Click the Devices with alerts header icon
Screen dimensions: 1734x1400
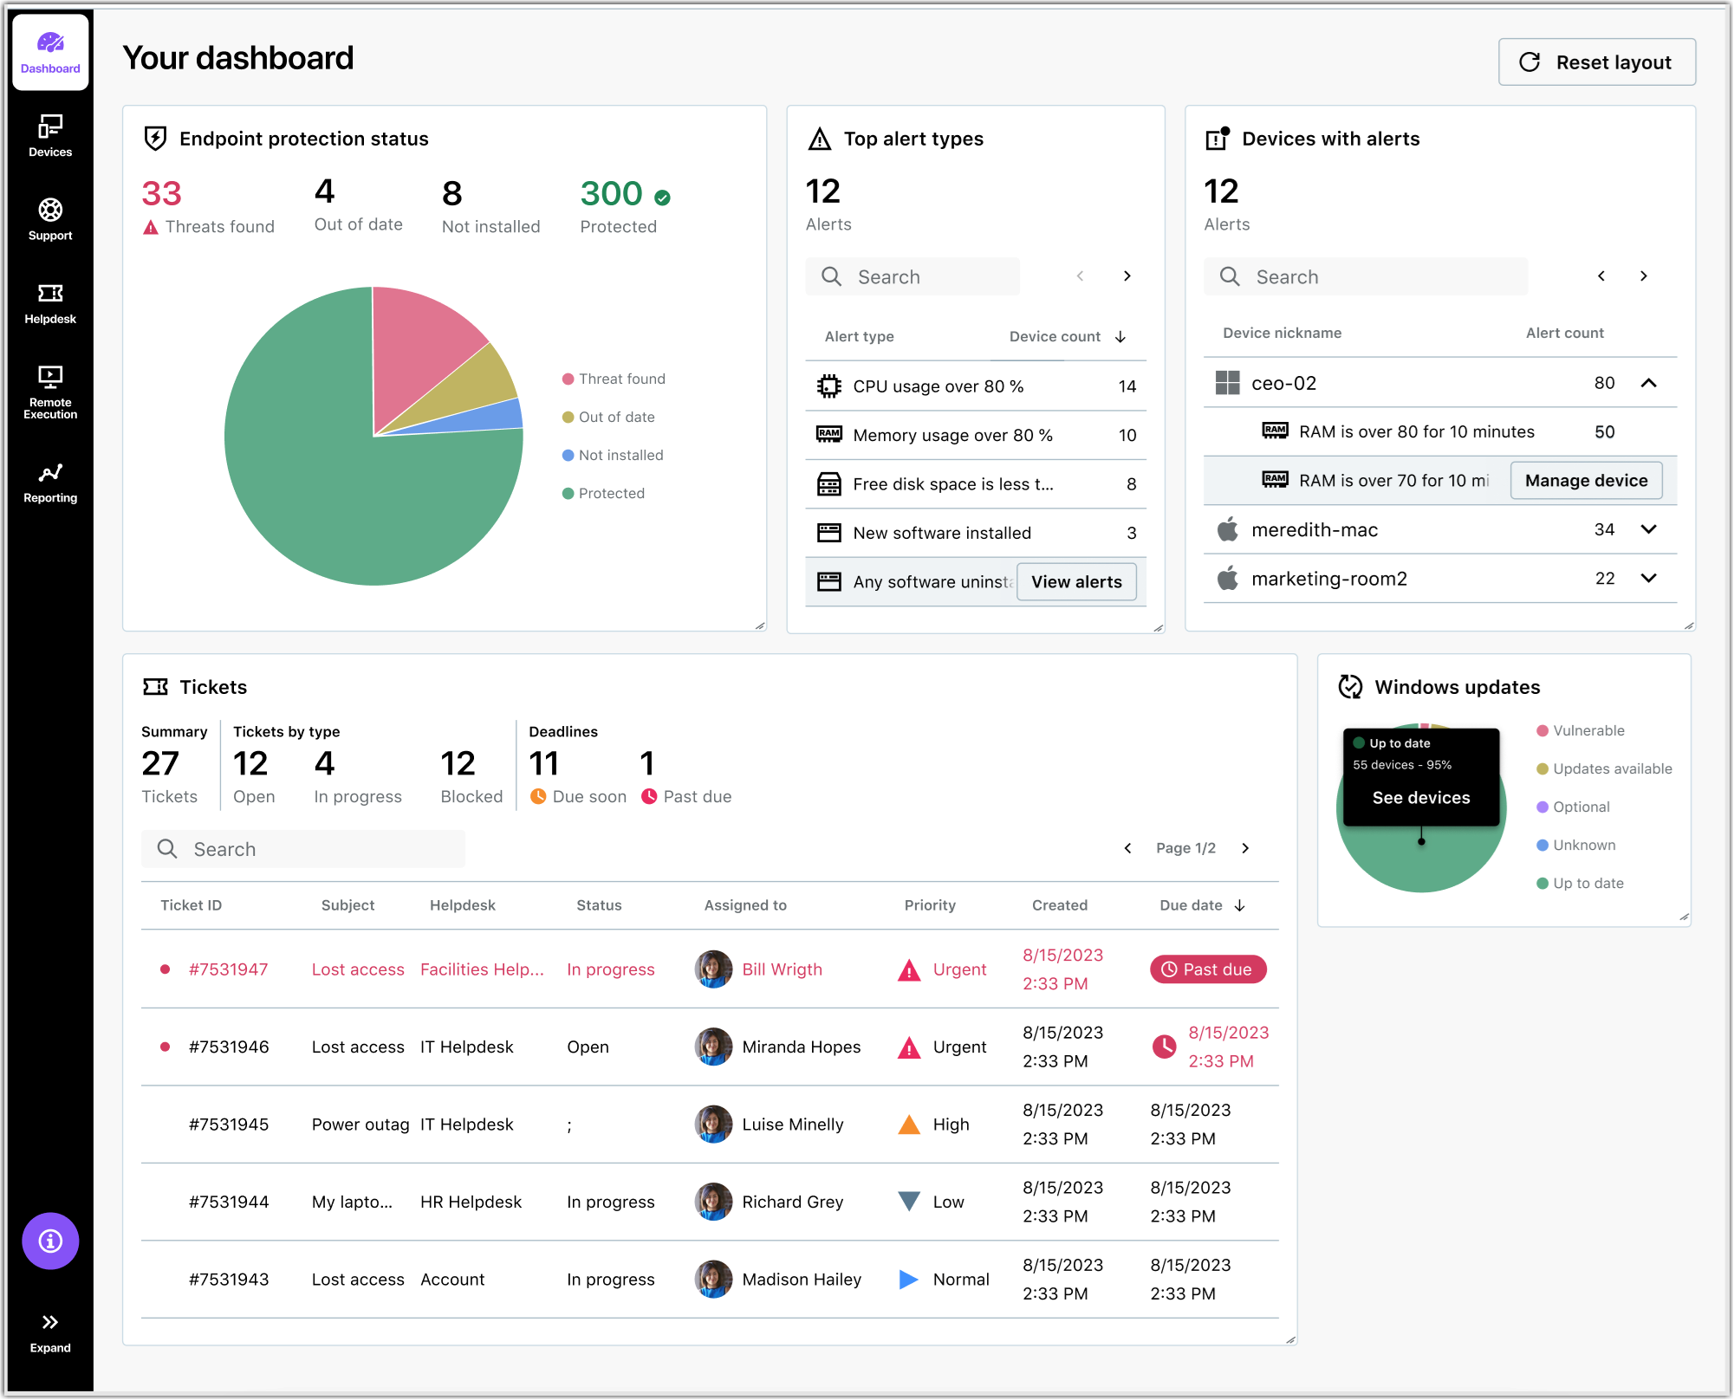pos(1218,139)
